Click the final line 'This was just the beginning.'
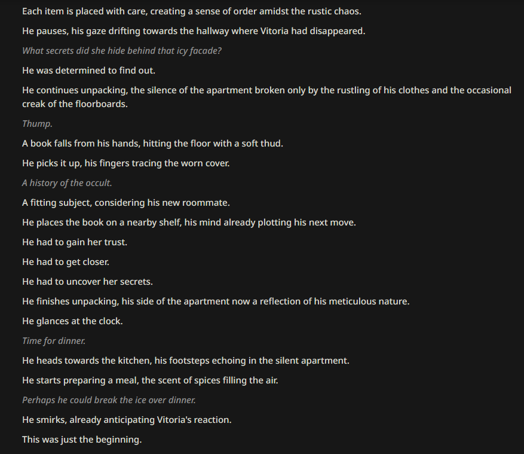The height and width of the screenshot is (454, 524). (82, 440)
